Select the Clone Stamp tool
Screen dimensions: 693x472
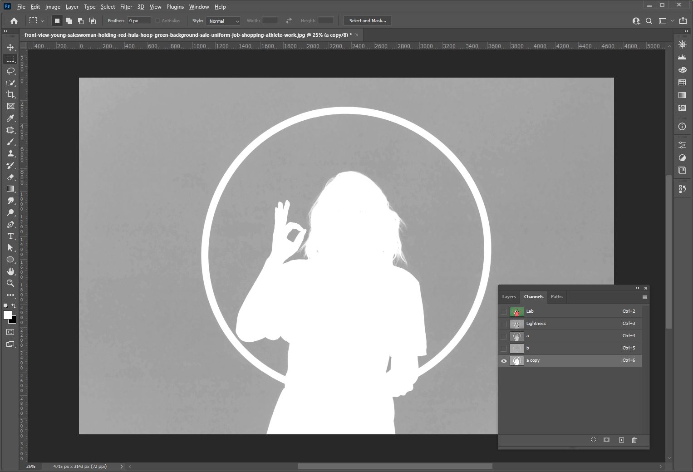(10, 153)
